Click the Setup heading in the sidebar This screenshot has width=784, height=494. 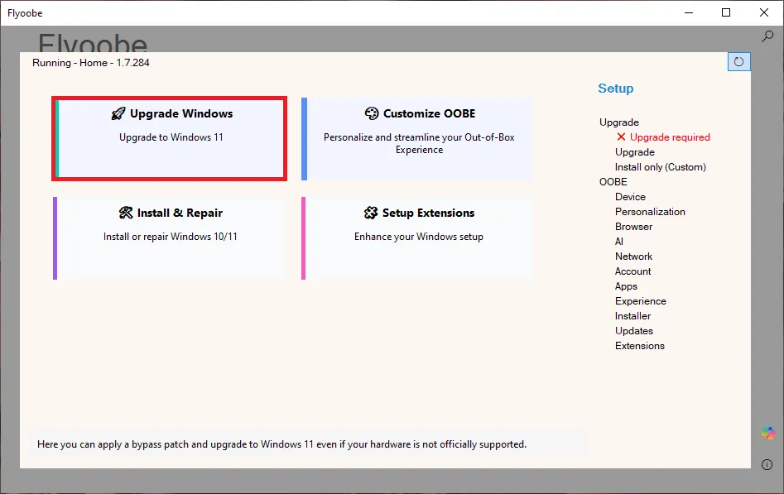coord(615,89)
